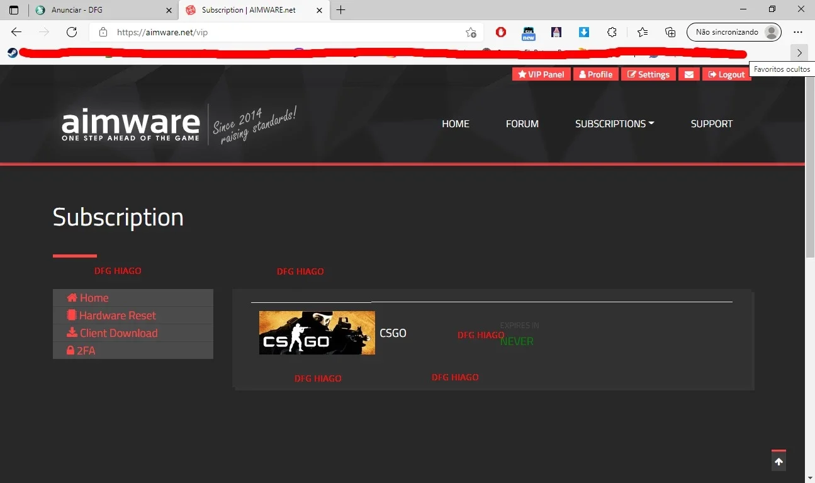Add this page to favorites star
The width and height of the screenshot is (815, 483).
tap(471, 32)
